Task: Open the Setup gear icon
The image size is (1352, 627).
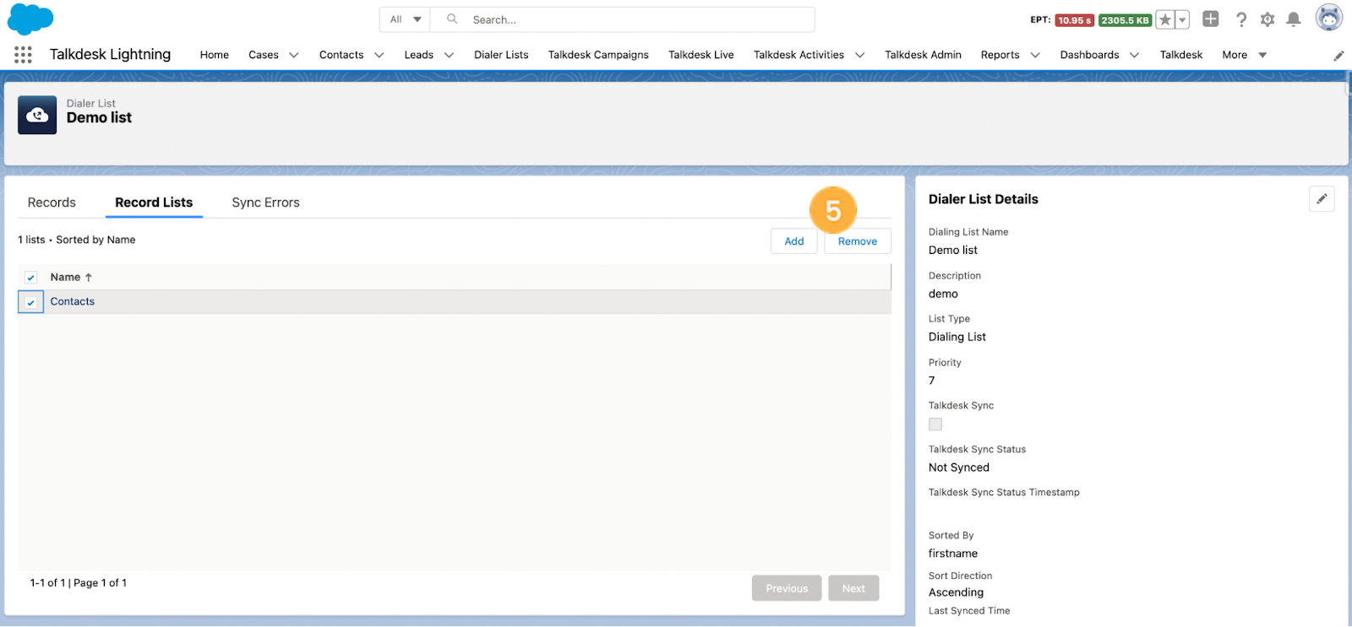Action: tap(1267, 19)
